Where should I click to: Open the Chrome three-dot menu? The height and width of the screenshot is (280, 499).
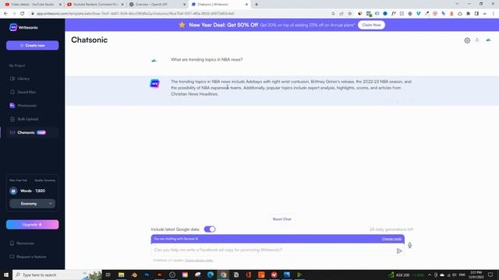(x=494, y=14)
